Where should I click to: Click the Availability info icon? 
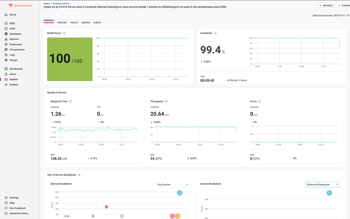pyautogui.click(x=215, y=33)
